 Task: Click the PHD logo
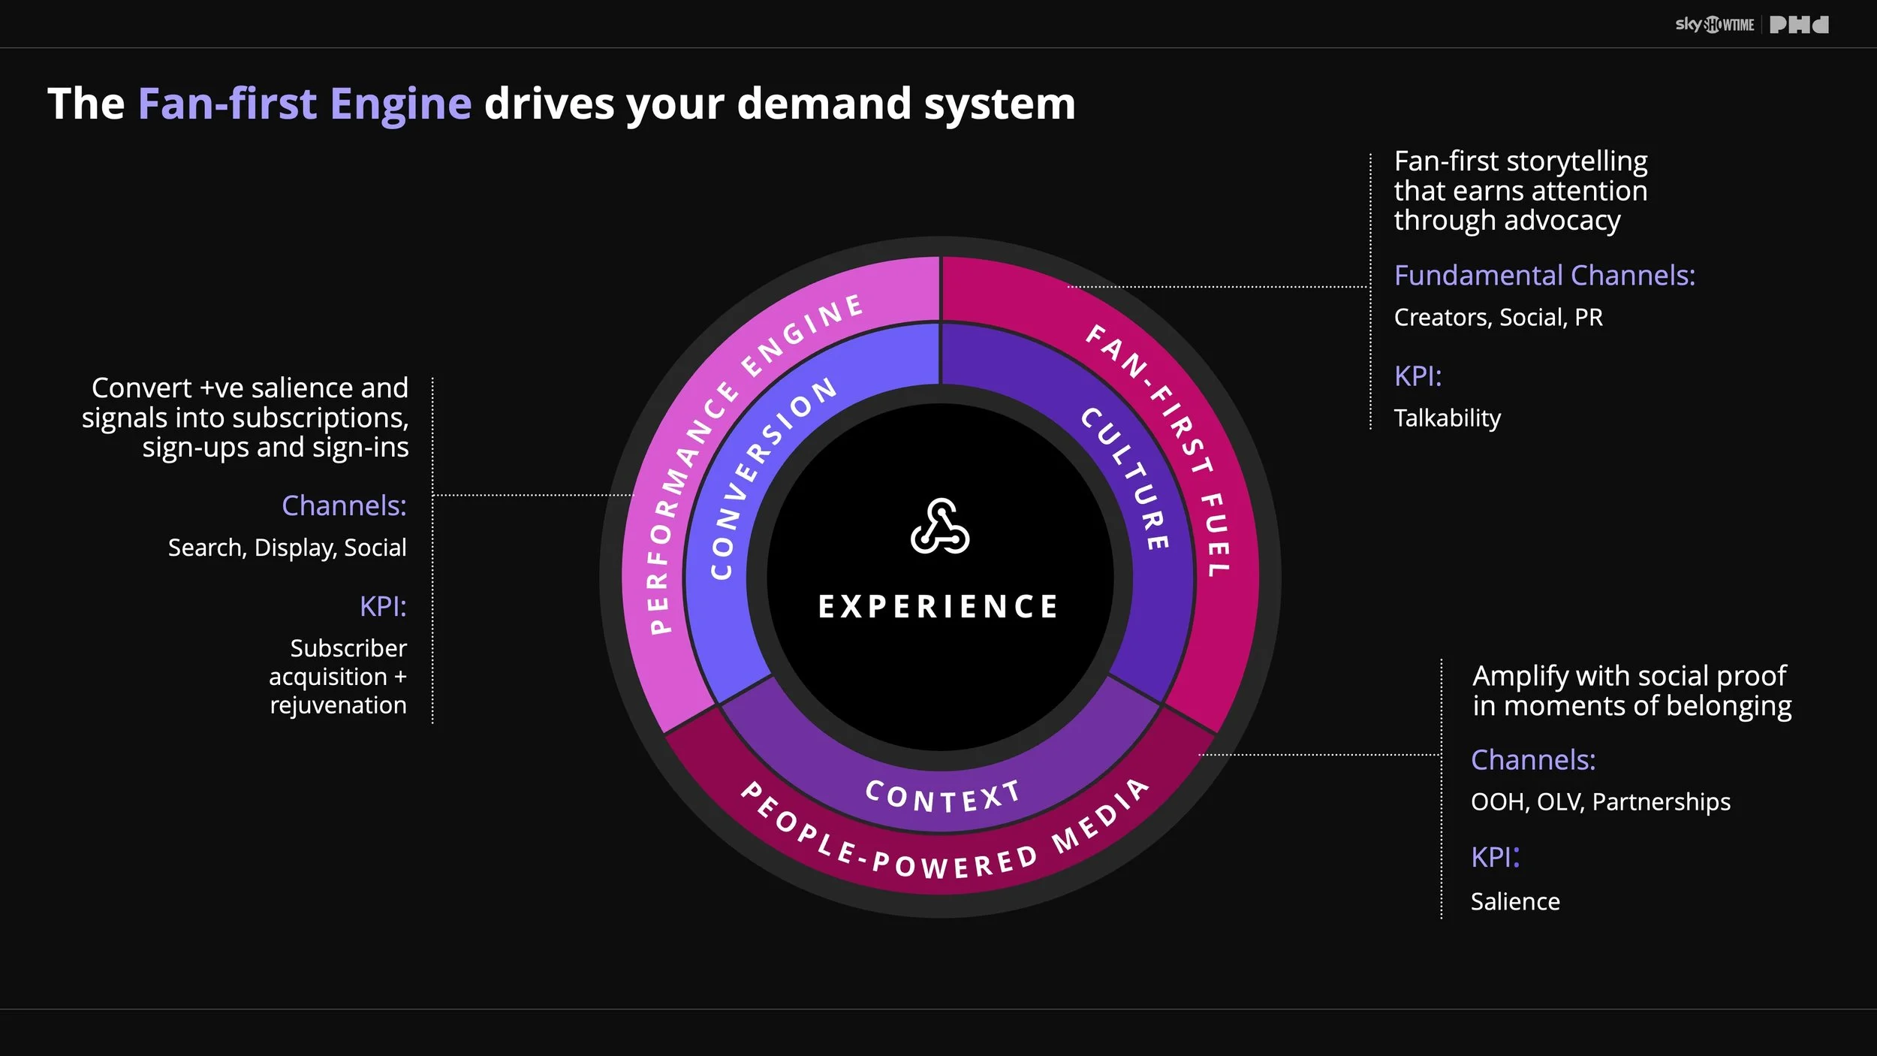[1799, 25]
